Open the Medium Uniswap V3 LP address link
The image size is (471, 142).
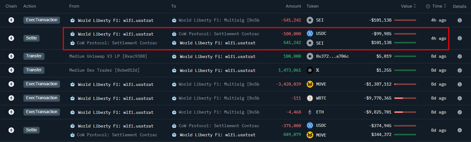[108, 56]
